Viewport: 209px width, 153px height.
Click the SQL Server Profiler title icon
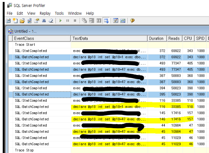tap(9, 5)
